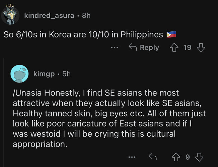Downvote kindred_asura's comment

click(201, 47)
